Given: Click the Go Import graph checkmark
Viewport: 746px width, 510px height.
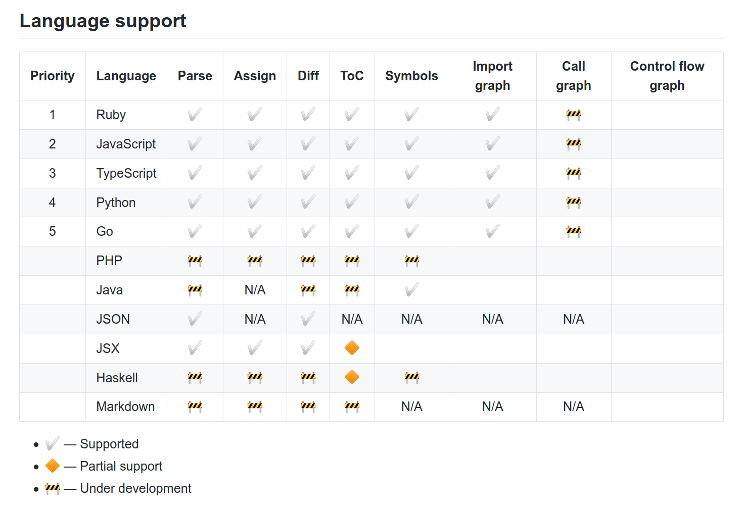Looking at the screenshot, I should [x=492, y=231].
